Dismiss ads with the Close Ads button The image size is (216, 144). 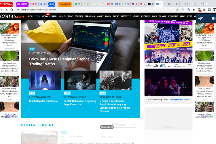[x=107, y=127]
